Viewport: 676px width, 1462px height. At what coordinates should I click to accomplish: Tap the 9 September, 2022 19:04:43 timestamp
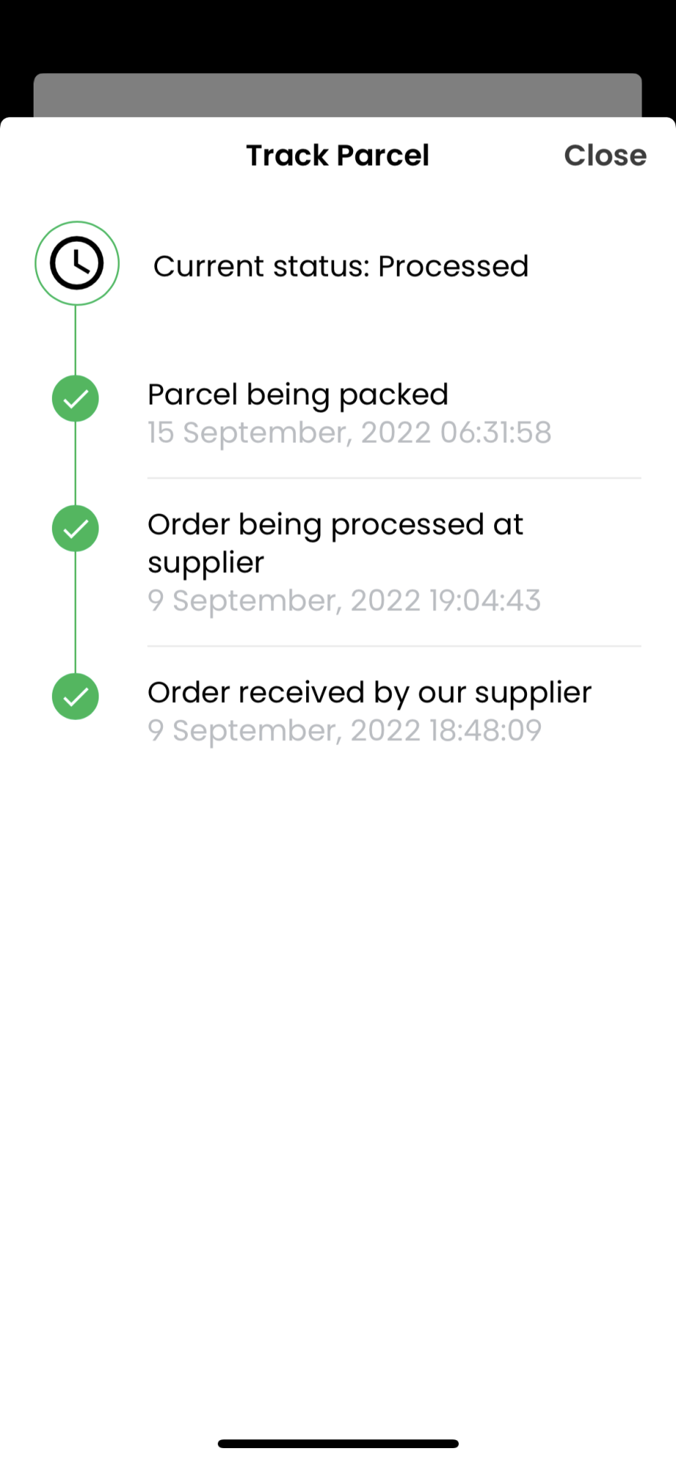coord(344,600)
